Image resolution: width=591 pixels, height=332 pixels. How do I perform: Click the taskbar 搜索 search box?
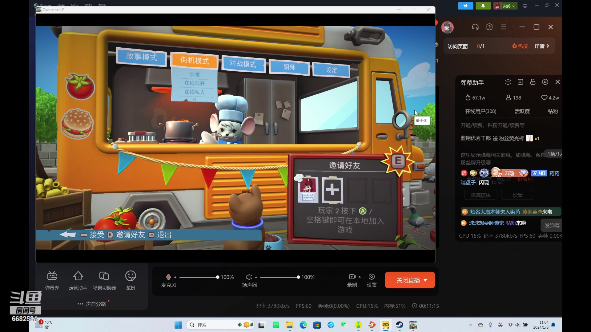pyautogui.click(x=220, y=325)
